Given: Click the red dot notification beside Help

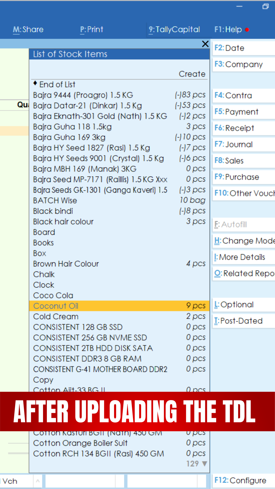Looking at the screenshot, I should click(247, 30).
